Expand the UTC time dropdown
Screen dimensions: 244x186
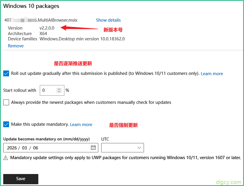pyautogui.click(x=122, y=148)
